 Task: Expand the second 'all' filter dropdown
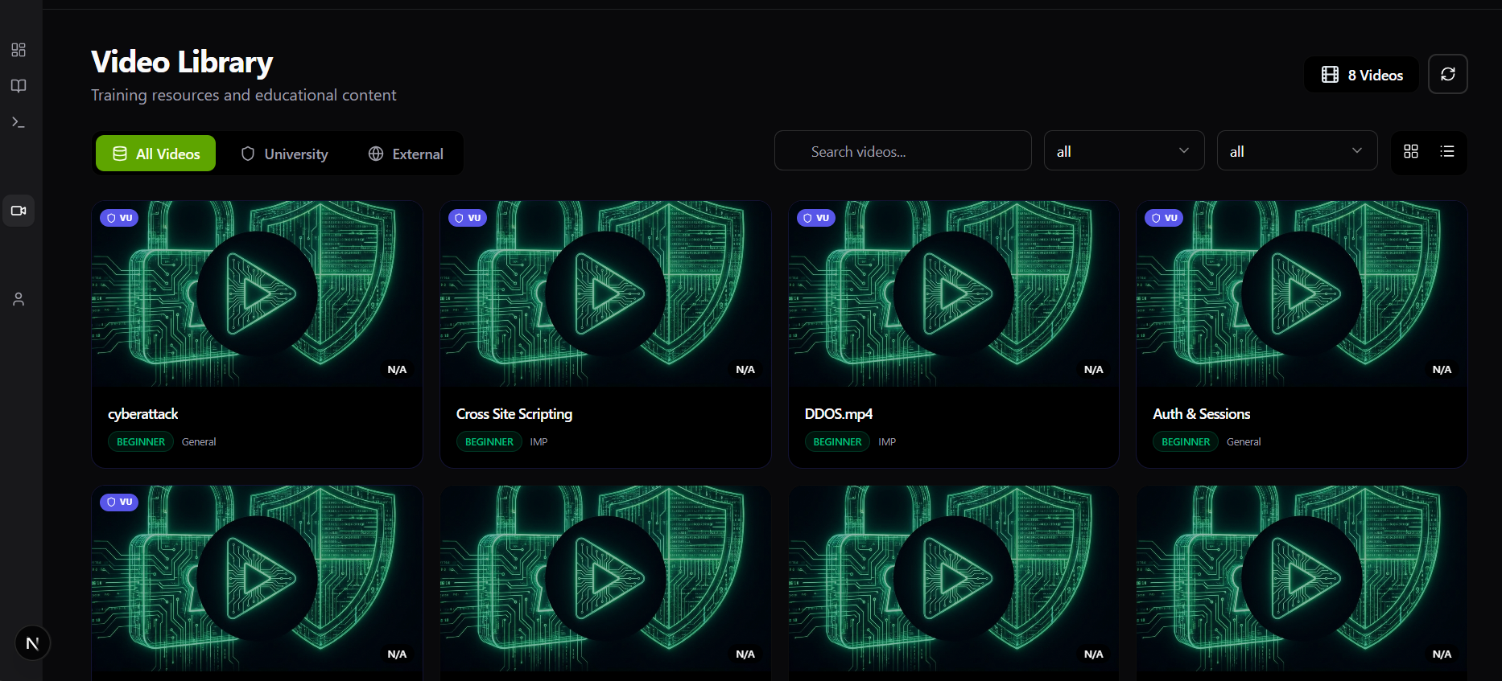pyautogui.click(x=1297, y=151)
